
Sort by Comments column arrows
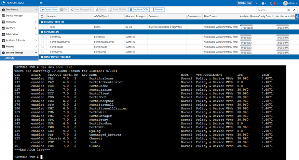click(x=200, y=16)
